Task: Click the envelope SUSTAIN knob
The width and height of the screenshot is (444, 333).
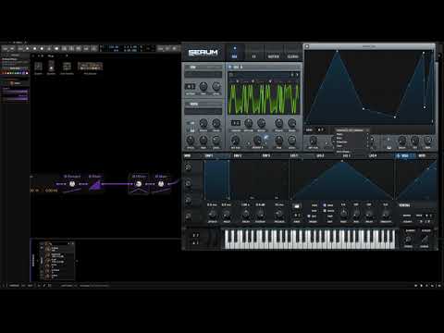Action: [x=260, y=214]
